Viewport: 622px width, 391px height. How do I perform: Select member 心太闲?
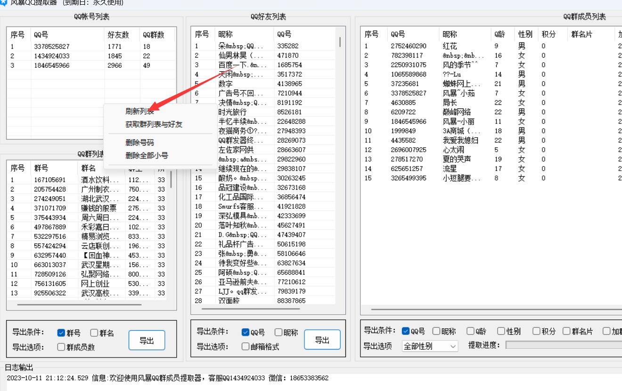(x=492, y=150)
